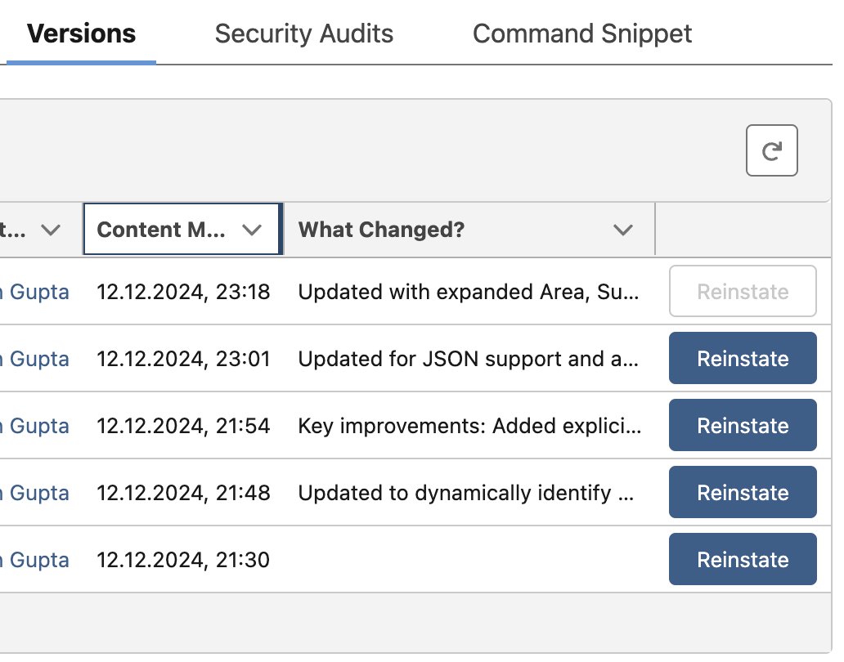Reinstate the version from 21:48
844x662 pixels.
pyautogui.click(x=743, y=492)
